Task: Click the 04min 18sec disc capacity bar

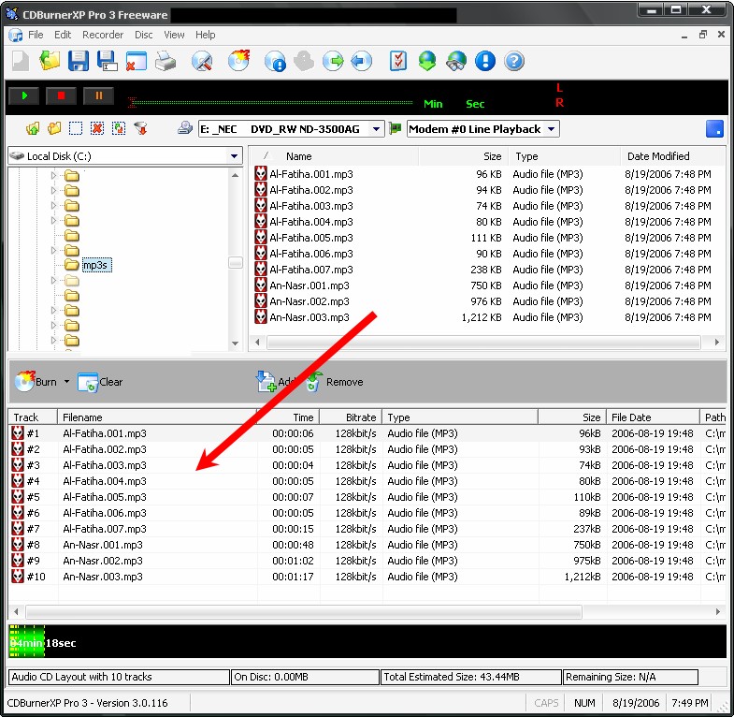Action: pos(367,641)
